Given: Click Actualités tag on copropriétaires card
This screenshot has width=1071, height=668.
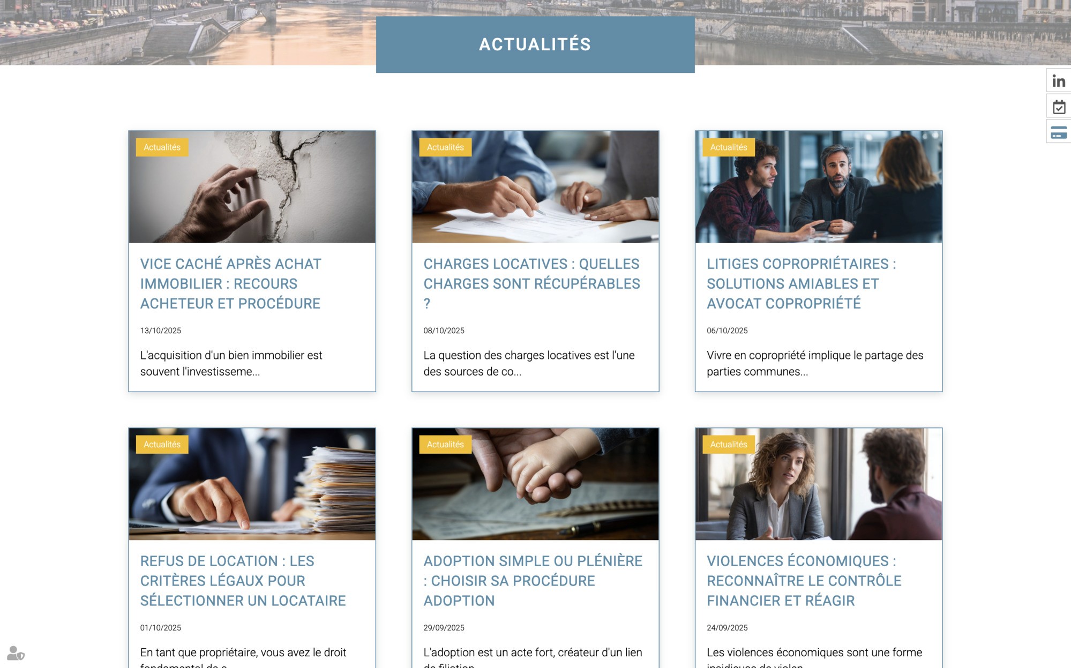Looking at the screenshot, I should click(x=729, y=147).
